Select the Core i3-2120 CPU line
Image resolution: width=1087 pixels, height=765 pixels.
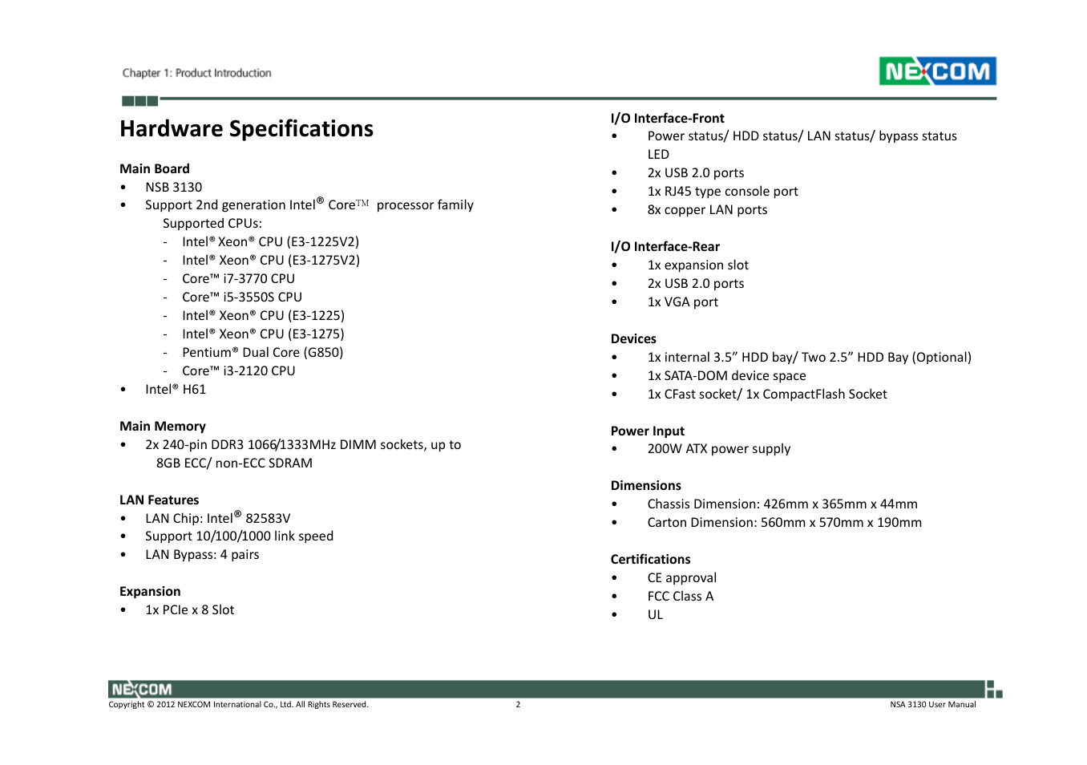click(x=238, y=371)
